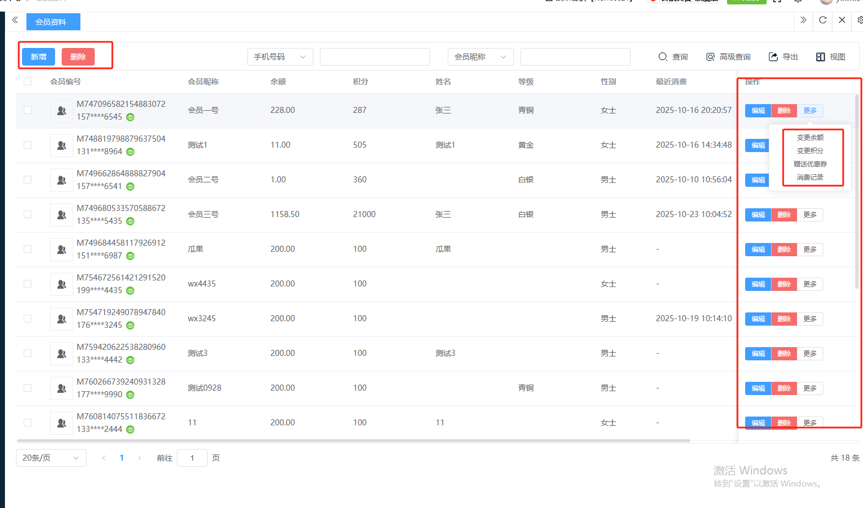This screenshot has height=508, width=863.
Task: Click the refresh icon in tab bar
Action: (x=823, y=20)
